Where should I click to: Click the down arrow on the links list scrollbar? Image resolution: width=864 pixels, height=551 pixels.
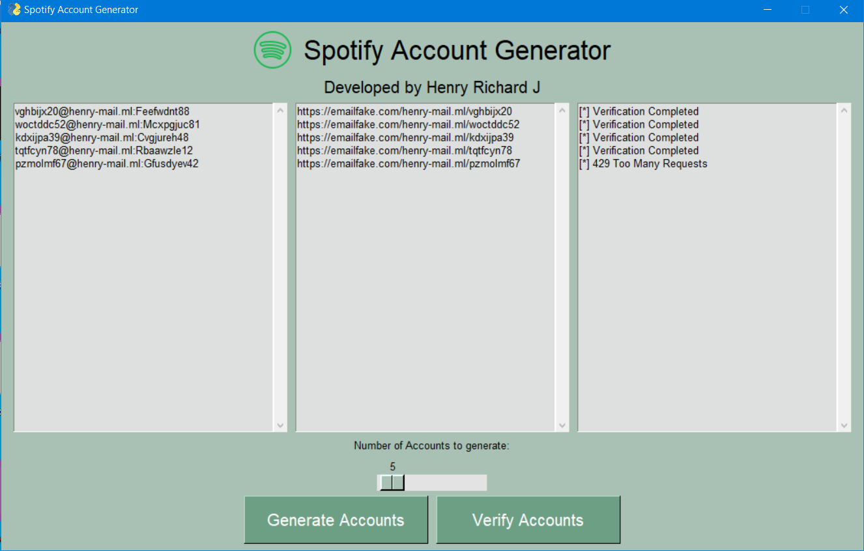point(562,425)
